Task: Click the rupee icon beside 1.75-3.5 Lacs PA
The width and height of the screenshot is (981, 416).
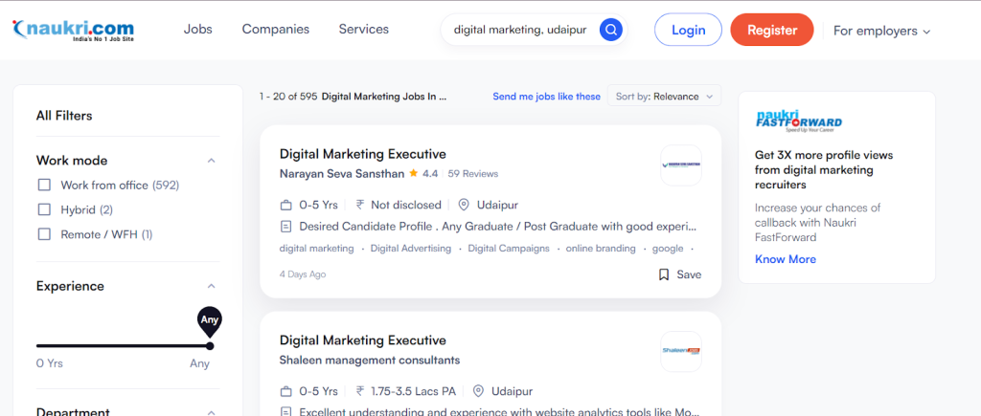Action: pos(360,392)
